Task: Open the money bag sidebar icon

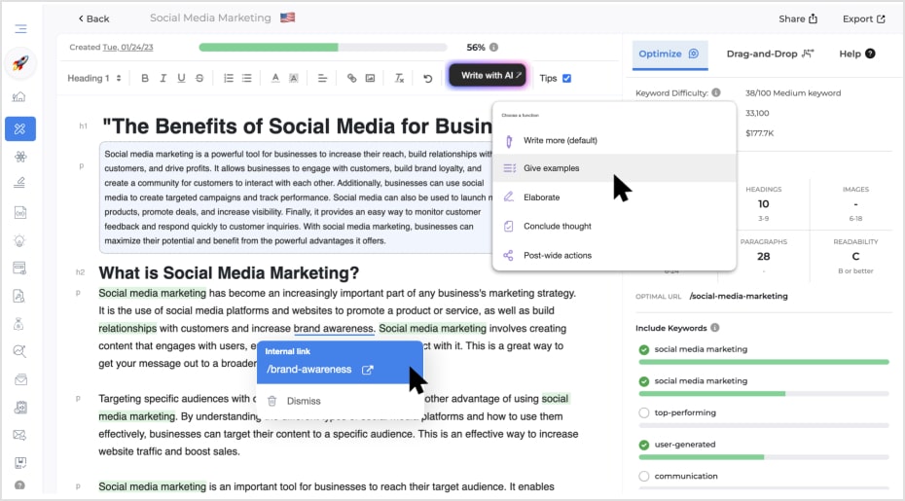Action: coord(19,324)
